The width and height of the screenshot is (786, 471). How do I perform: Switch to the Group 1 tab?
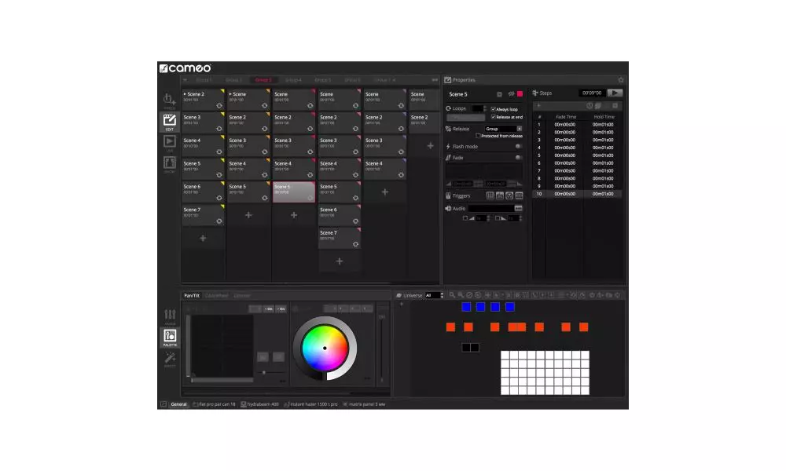pyautogui.click(x=204, y=80)
